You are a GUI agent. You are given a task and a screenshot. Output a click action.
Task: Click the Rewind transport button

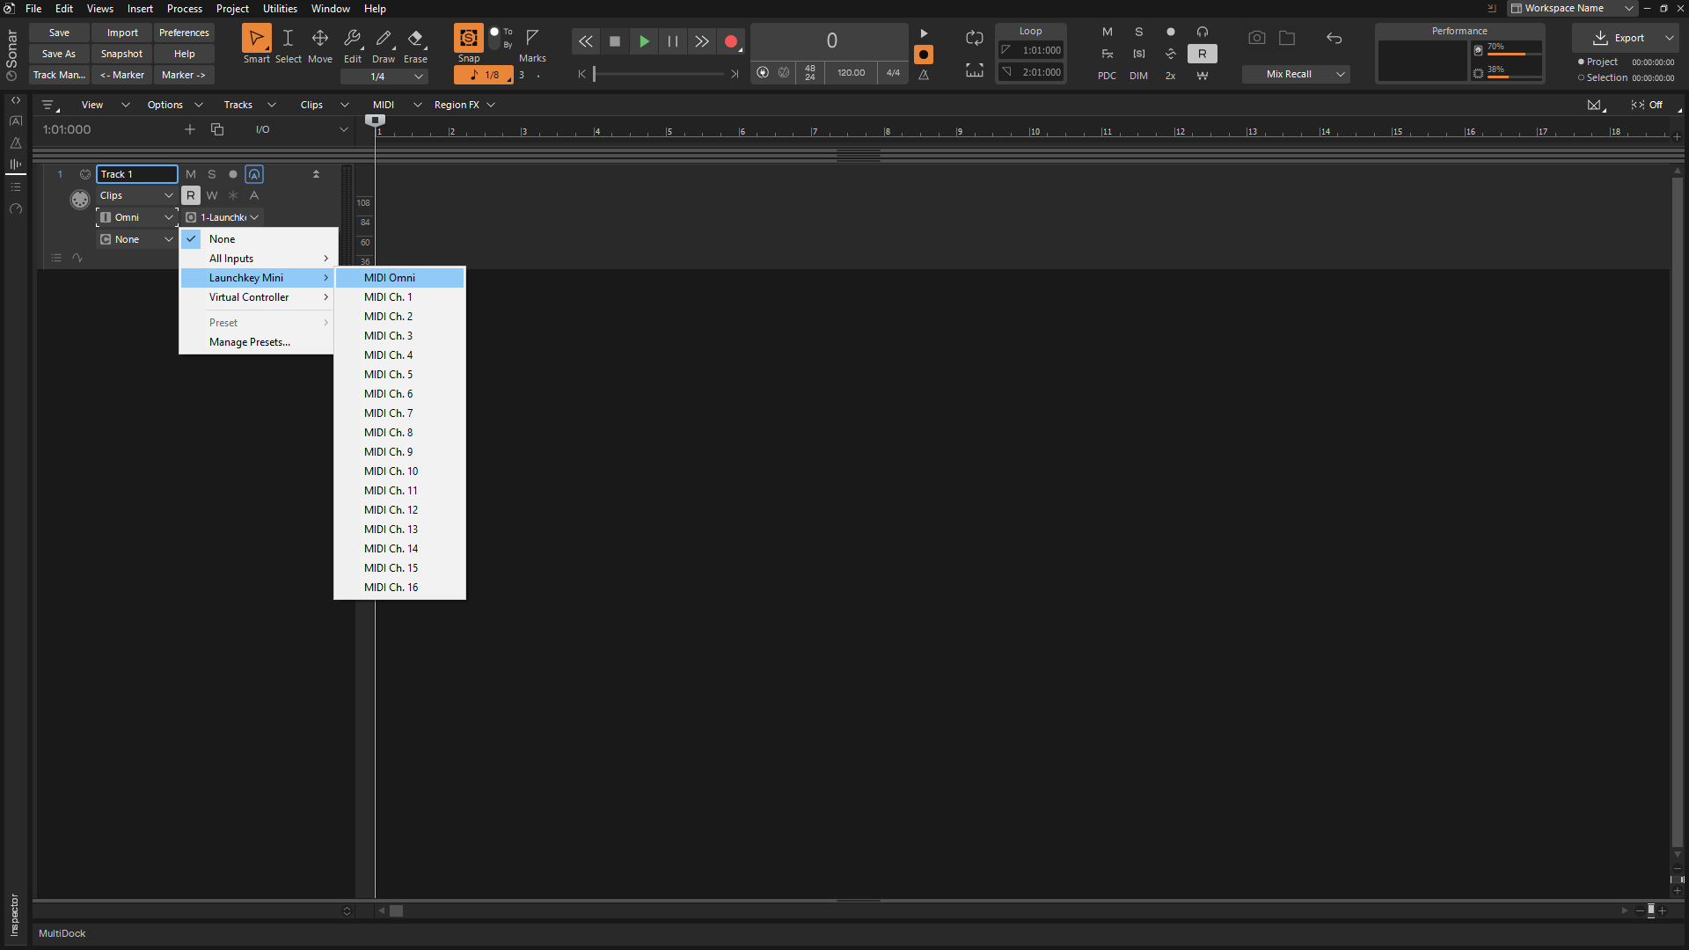[585, 41]
